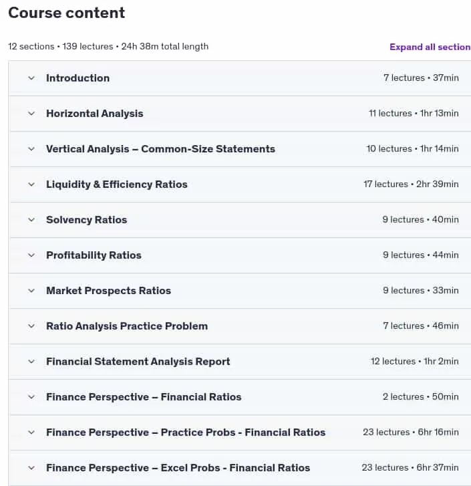Expand the Horizontal Analysis chevron
Image resolution: width=471 pixels, height=486 pixels.
[31, 114]
